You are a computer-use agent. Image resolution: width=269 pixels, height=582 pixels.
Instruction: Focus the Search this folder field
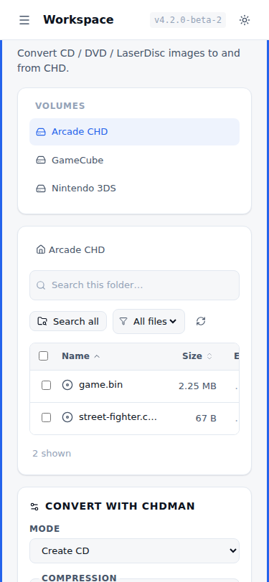pos(135,285)
